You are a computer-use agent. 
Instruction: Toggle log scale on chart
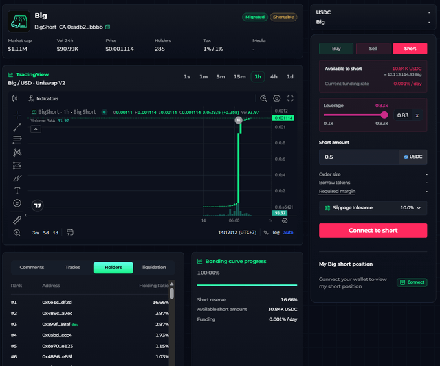(x=276, y=233)
